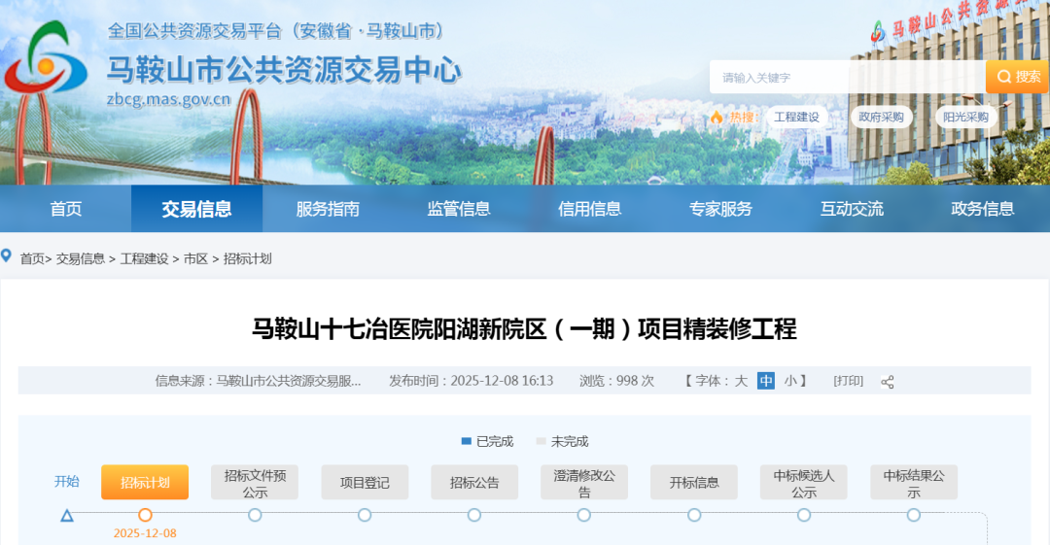Click the 开始 triangle marker on timeline
The height and width of the screenshot is (545, 1050).
(x=67, y=516)
